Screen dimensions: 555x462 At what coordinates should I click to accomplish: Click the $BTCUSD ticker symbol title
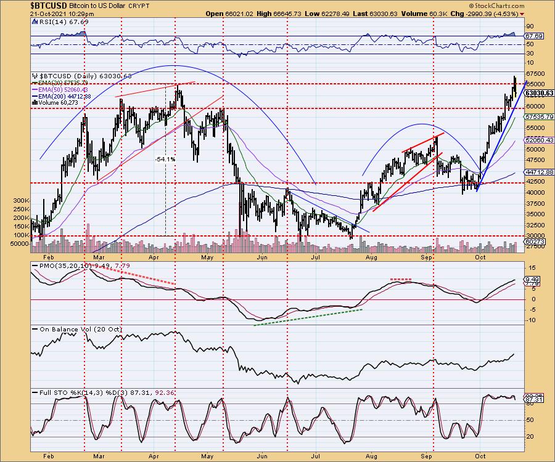tap(48, 6)
